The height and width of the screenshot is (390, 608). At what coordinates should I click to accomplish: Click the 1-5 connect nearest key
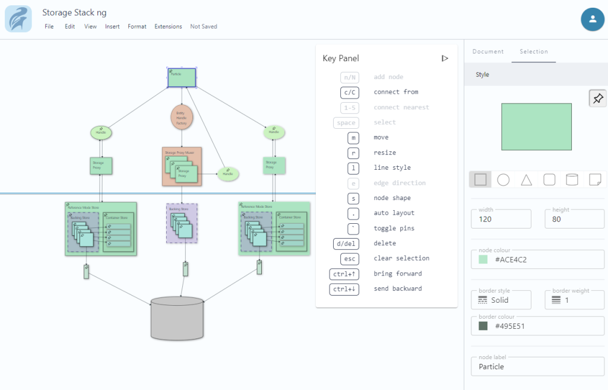349,107
